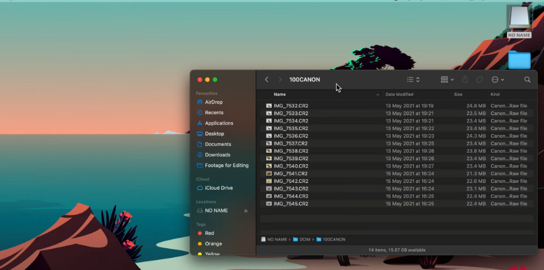Open AirDrop from the sidebar

coord(213,102)
